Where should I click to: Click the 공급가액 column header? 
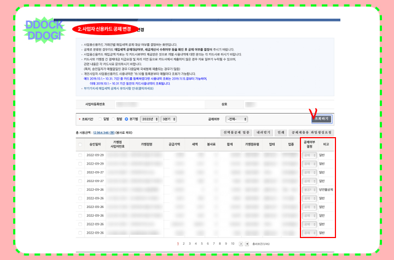(x=174, y=145)
